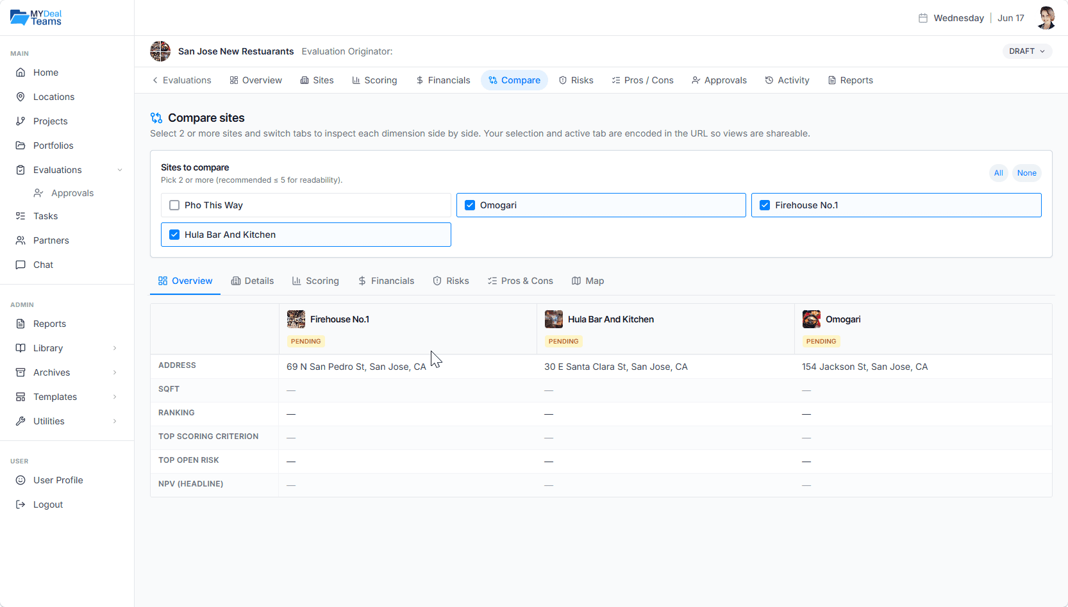This screenshot has width=1068, height=607.
Task: Open the Sites tab
Action: (x=317, y=80)
